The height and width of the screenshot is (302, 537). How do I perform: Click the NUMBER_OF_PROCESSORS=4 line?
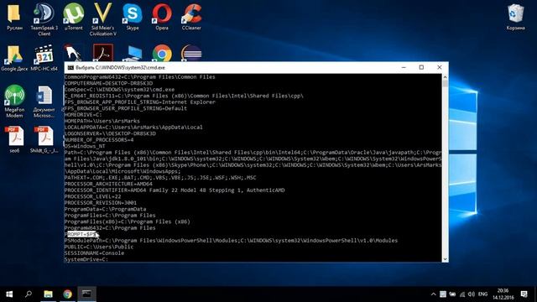99,140
